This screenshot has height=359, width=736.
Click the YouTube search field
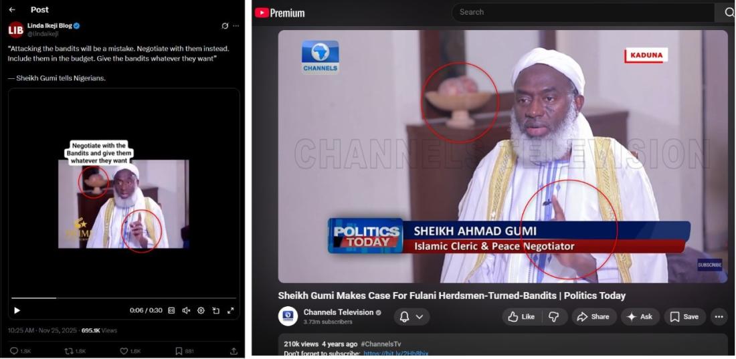(x=582, y=12)
